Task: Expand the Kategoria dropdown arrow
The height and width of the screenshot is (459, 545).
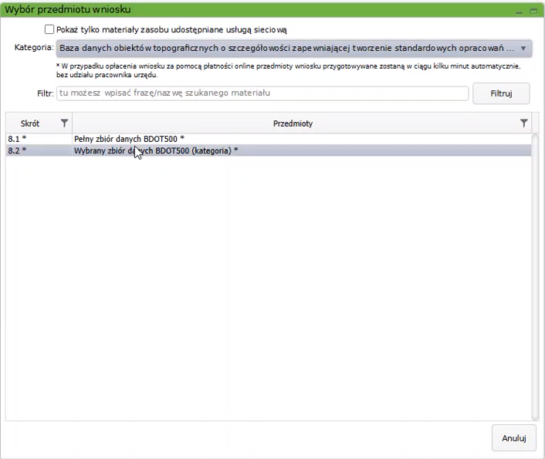Action: [523, 49]
